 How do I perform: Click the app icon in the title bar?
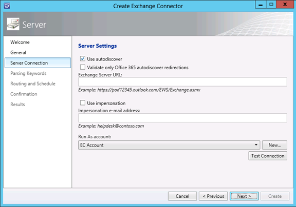point(7,6)
